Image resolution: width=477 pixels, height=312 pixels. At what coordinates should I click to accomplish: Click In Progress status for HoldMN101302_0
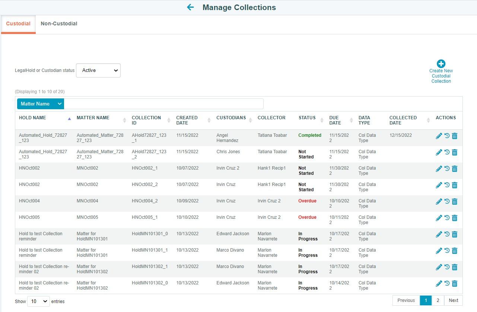308,286
